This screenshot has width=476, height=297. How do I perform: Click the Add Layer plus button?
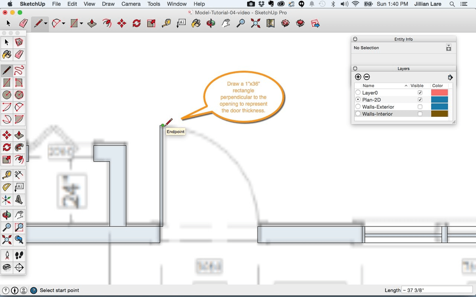tap(358, 77)
